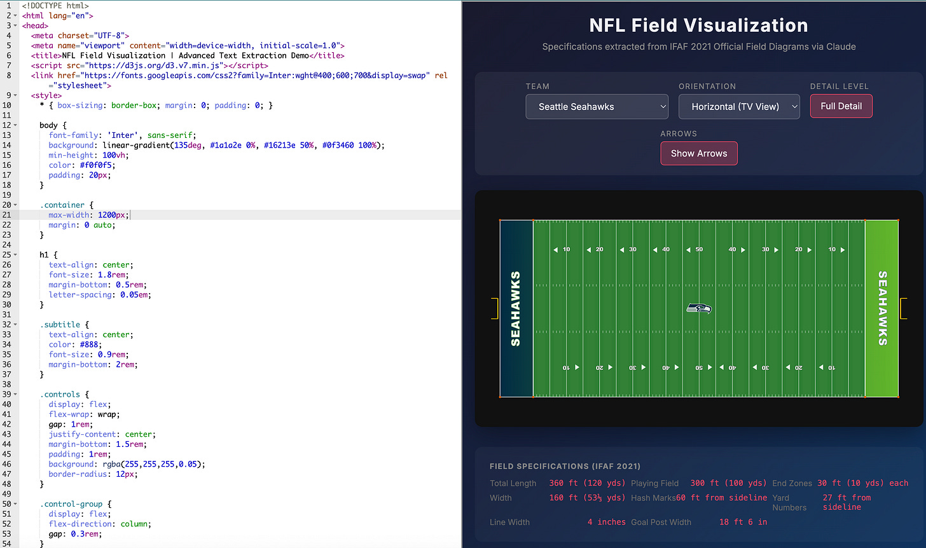926x548 pixels.
Task: Collapse the .container rule fold arrow
Action: point(15,205)
